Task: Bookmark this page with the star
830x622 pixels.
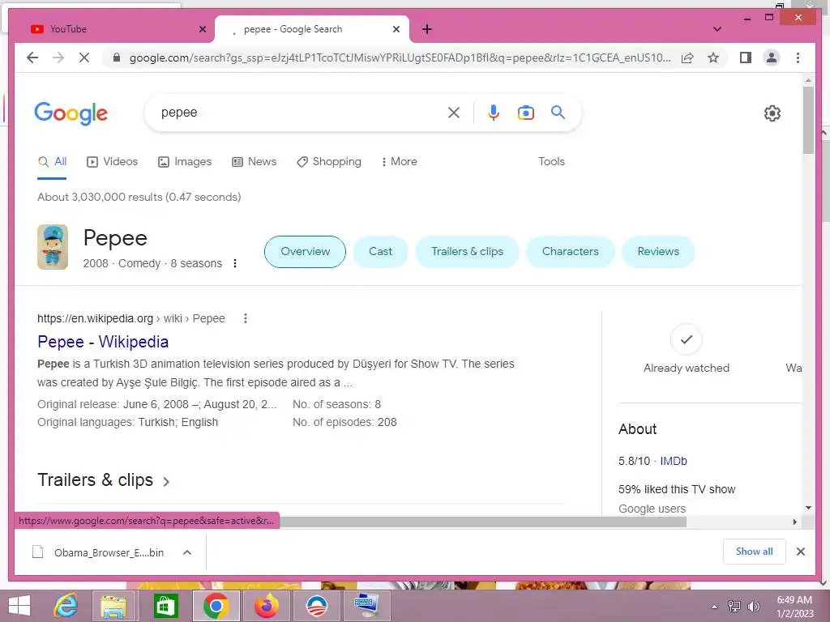Action: tap(713, 58)
